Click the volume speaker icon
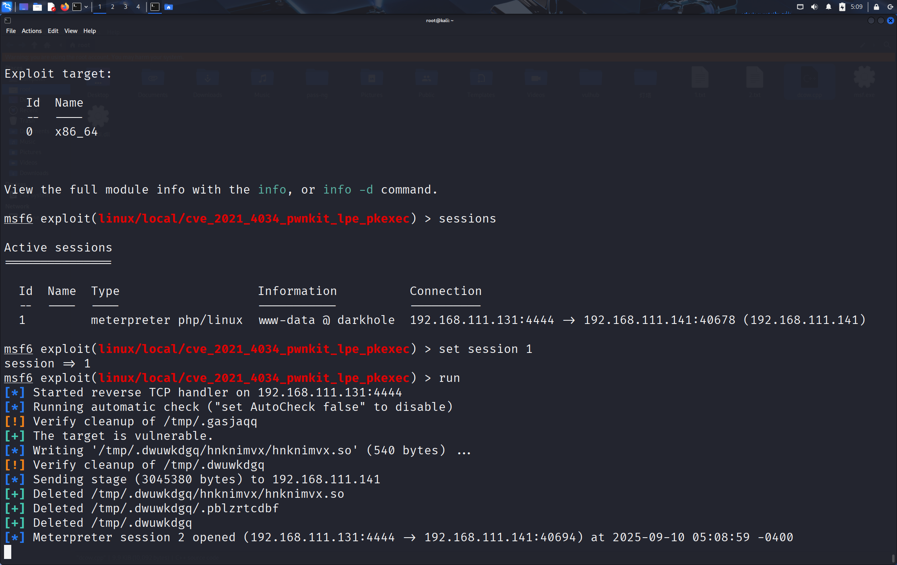The height and width of the screenshot is (565, 897). [814, 7]
